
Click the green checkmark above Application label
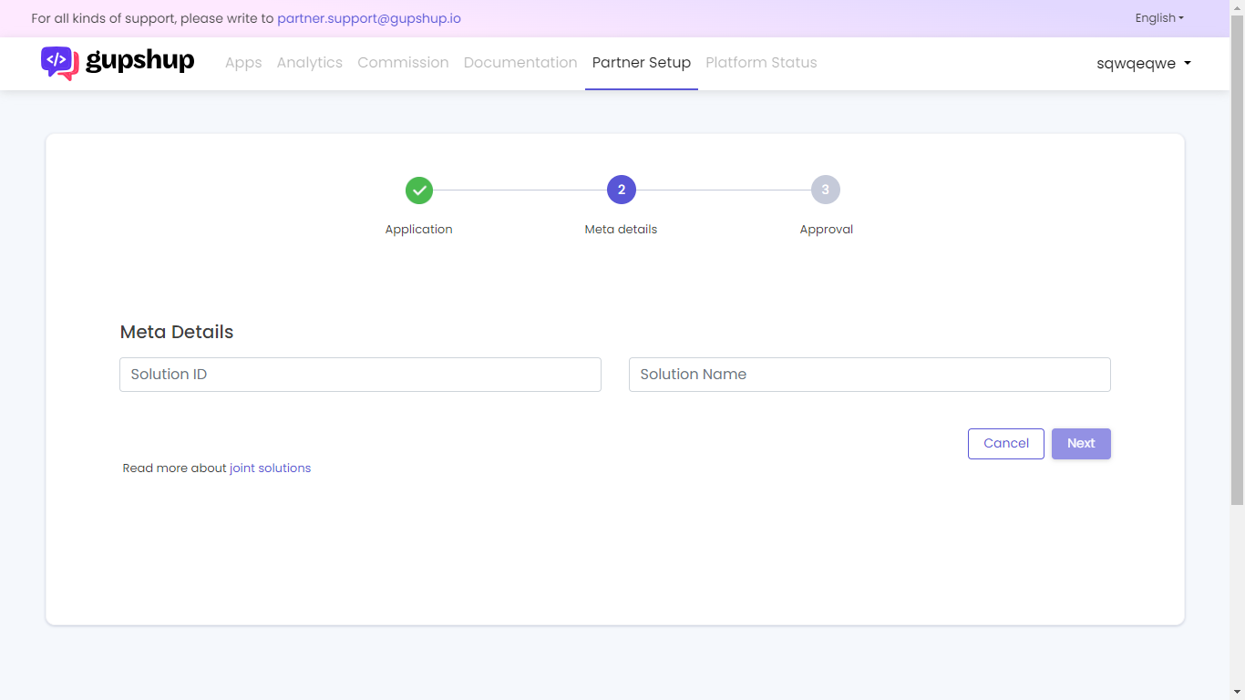click(x=418, y=190)
